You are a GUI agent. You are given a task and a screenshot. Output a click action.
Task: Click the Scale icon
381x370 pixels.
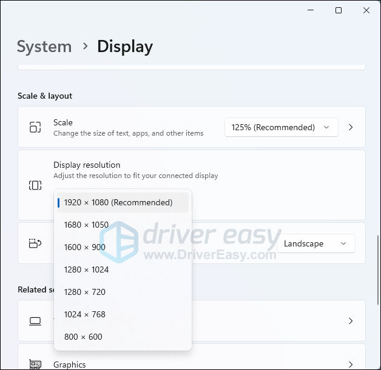(x=35, y=127)
